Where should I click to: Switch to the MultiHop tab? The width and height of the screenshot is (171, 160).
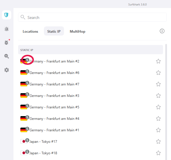point(77,31)
